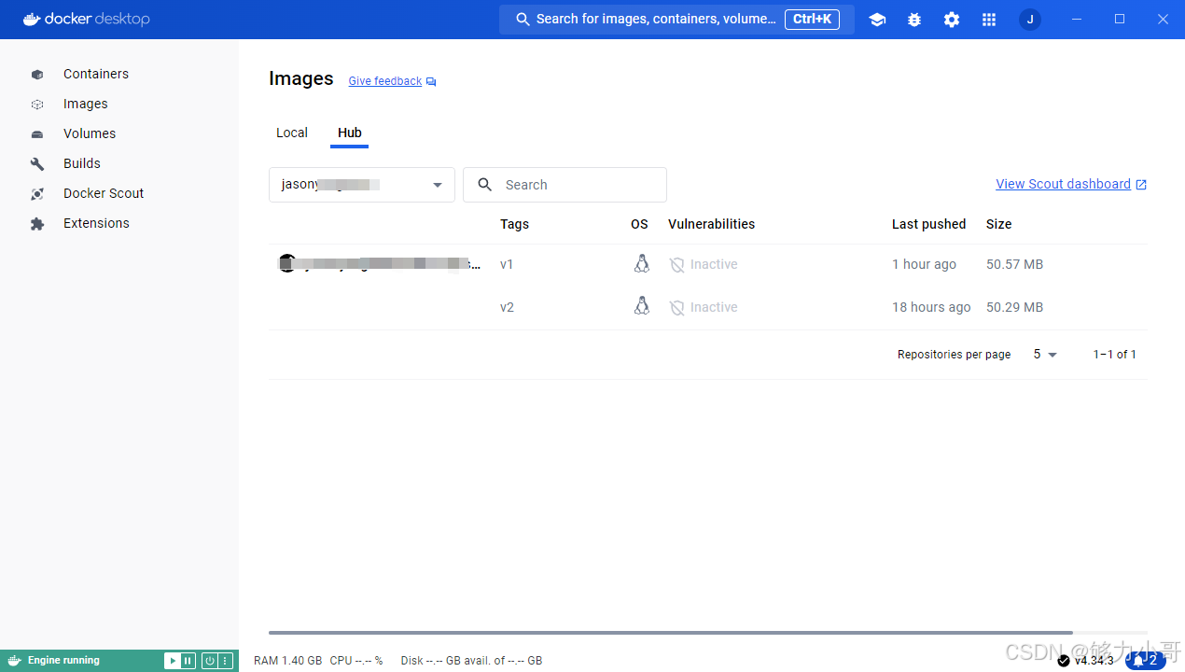The height and width of the screenshot is (672, 1185).
Task: Open the Containers panel in the sidebar
Action: click(95, 74)
